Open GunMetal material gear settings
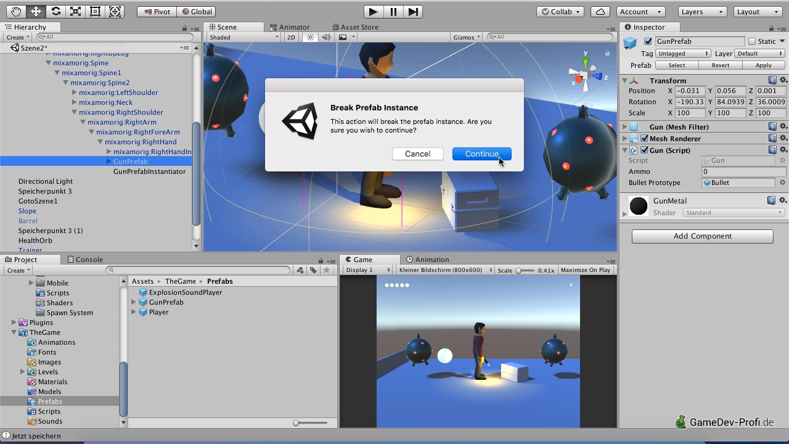This screenshot has height=444, width=789. tap(783, 200)
